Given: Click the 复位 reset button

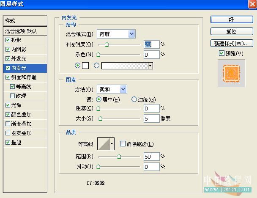Looking at the screenshot, I should tap(232, 31).
